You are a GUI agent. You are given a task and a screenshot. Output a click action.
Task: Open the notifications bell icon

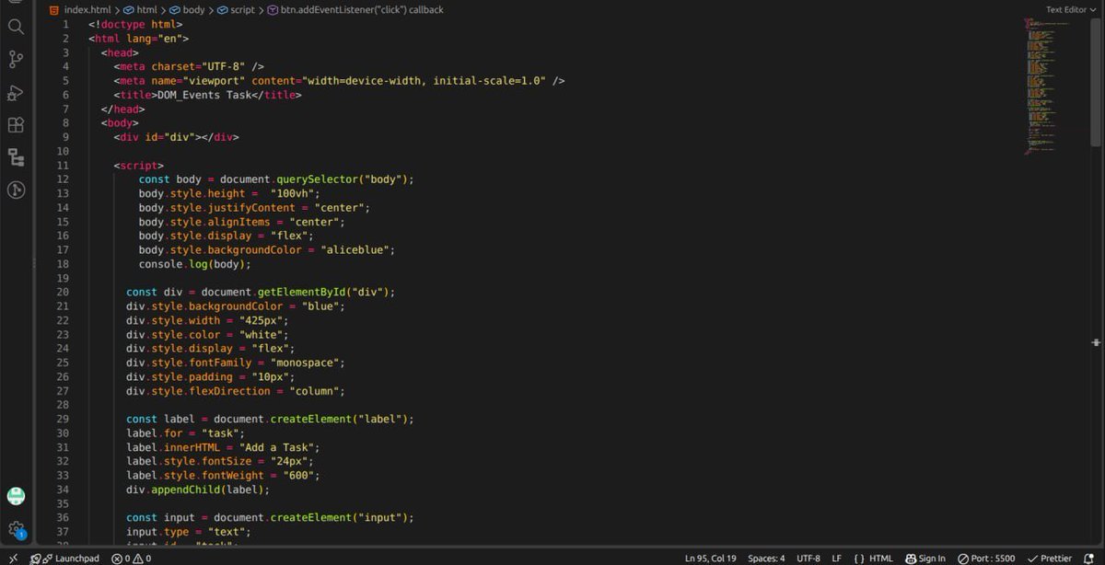click(x=1089, y=559)
